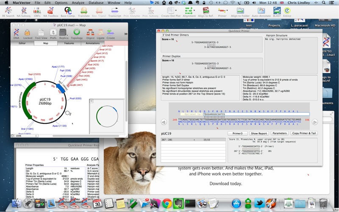Click the SspI (2503) site label
Image resolution: width=339 pixels, height=212 pixels.
[x=34, y=74]
